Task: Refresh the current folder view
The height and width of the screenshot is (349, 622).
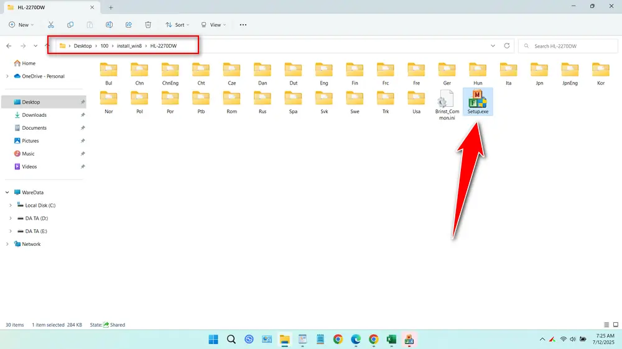Action: pos(507,46)
